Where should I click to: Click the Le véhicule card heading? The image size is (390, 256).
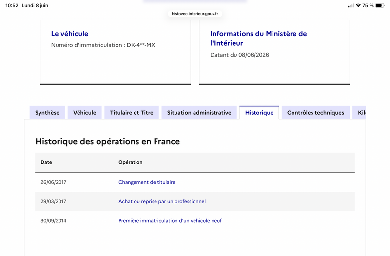pyautogui.click(x=70, y=34)
